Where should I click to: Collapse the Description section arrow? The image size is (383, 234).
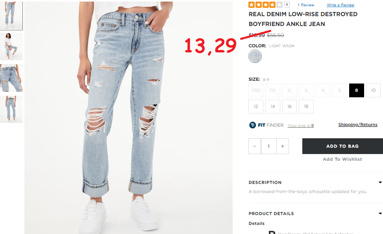pyautogui.click(x=380, y=182)
